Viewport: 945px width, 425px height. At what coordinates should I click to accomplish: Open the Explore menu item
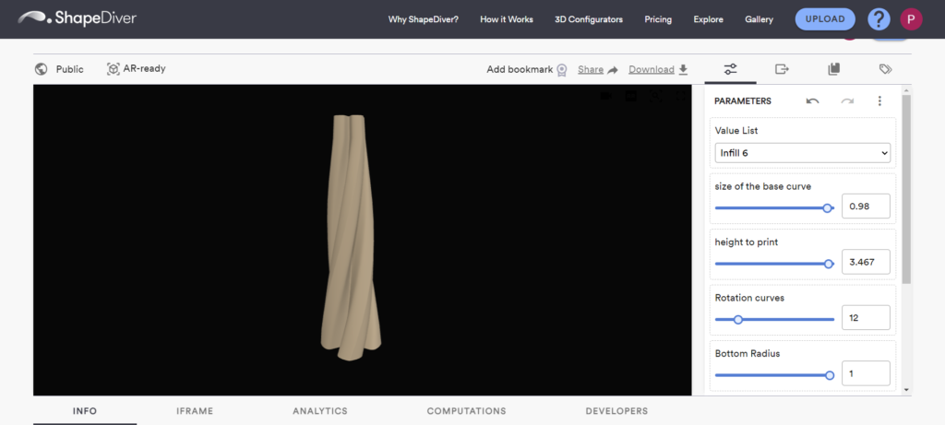point(708,19)
